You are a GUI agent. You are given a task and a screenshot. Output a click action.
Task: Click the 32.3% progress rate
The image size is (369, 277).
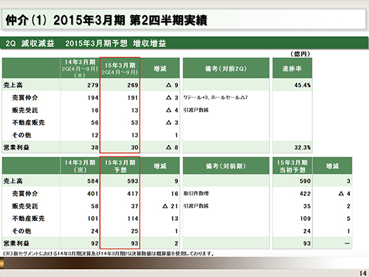point(302,148)
